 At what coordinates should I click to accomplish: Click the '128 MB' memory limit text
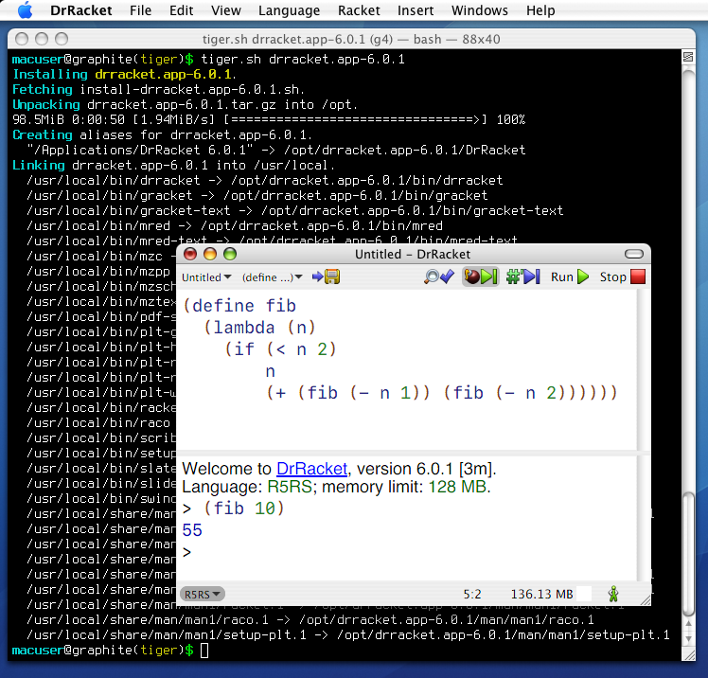point(457,487)
